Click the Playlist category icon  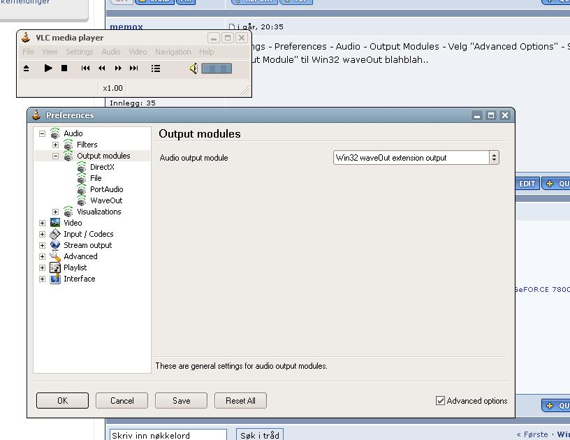tap(55, 267)
